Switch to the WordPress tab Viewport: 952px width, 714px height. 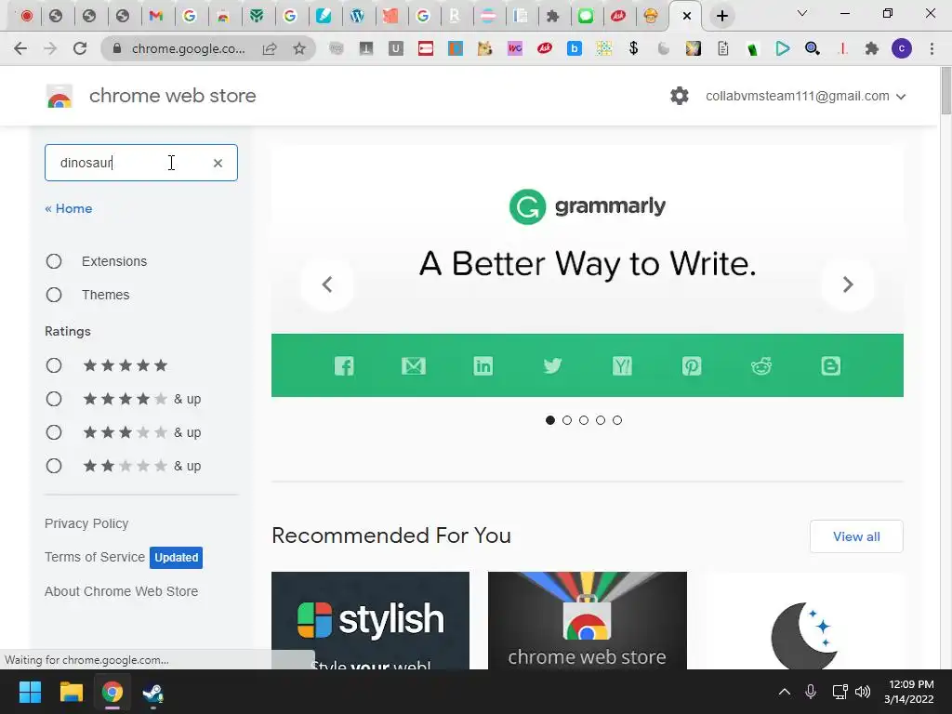[357, 16]
